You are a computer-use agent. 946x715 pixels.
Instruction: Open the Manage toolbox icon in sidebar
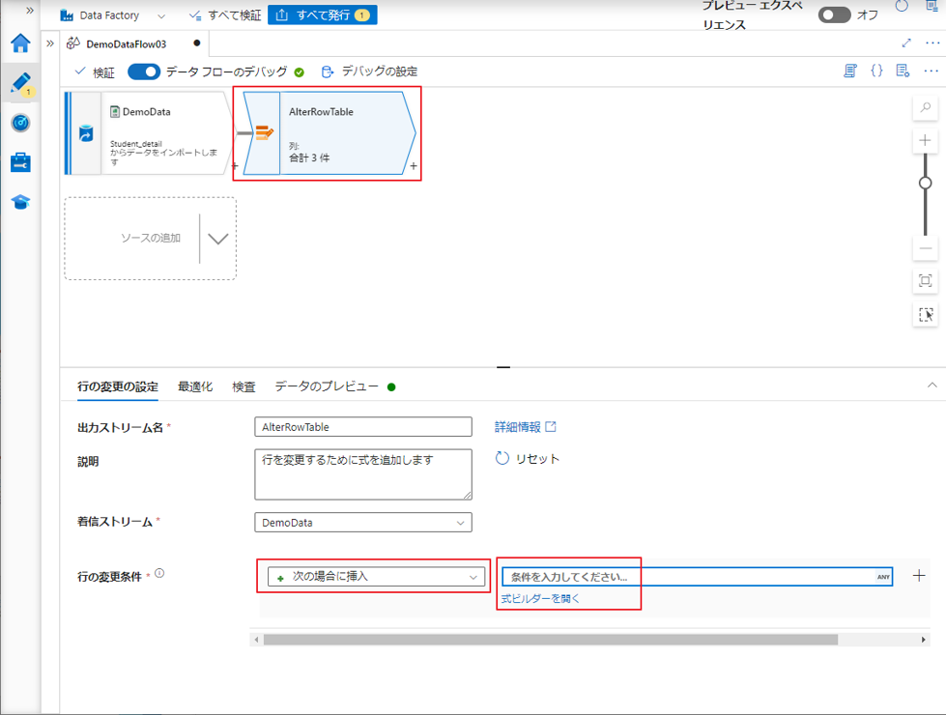coord(20,162)
